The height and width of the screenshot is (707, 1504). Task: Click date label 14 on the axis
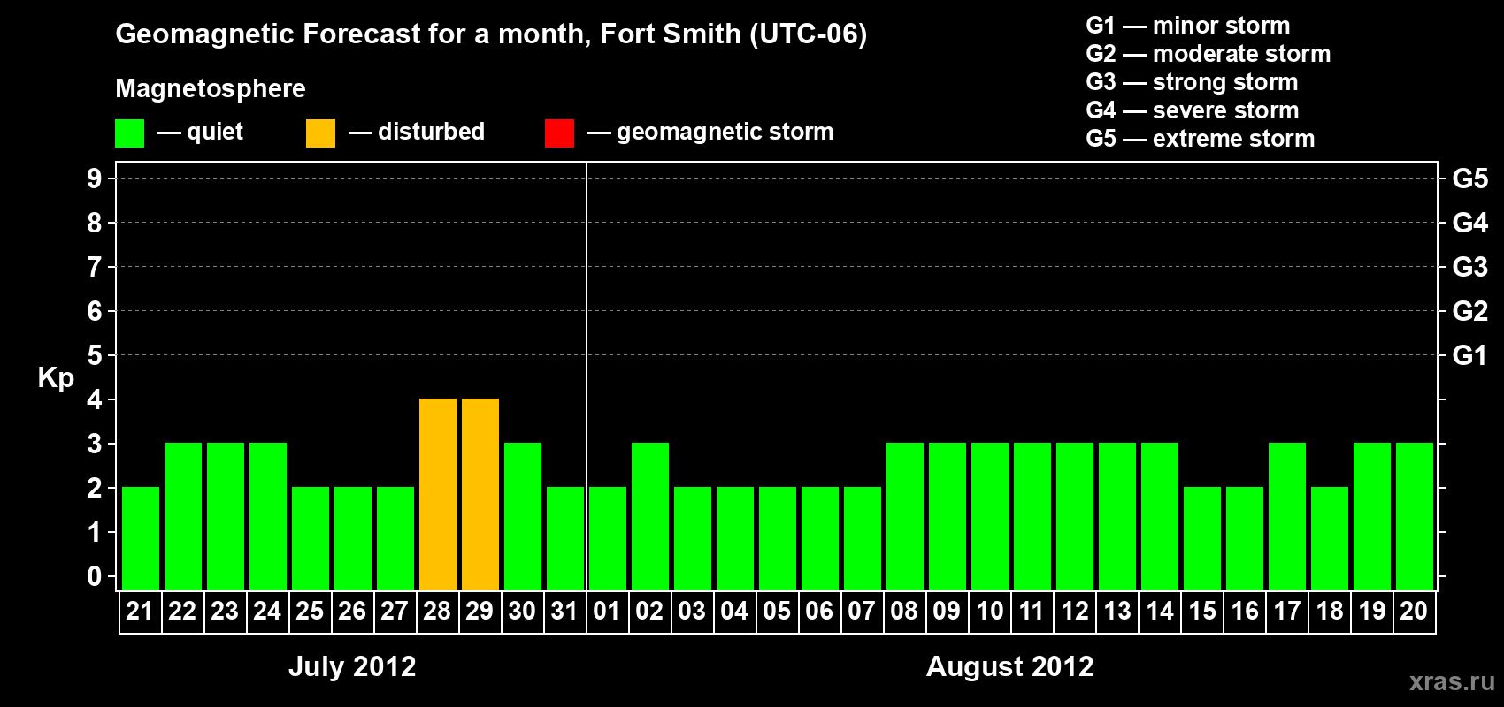(1159, 611)
